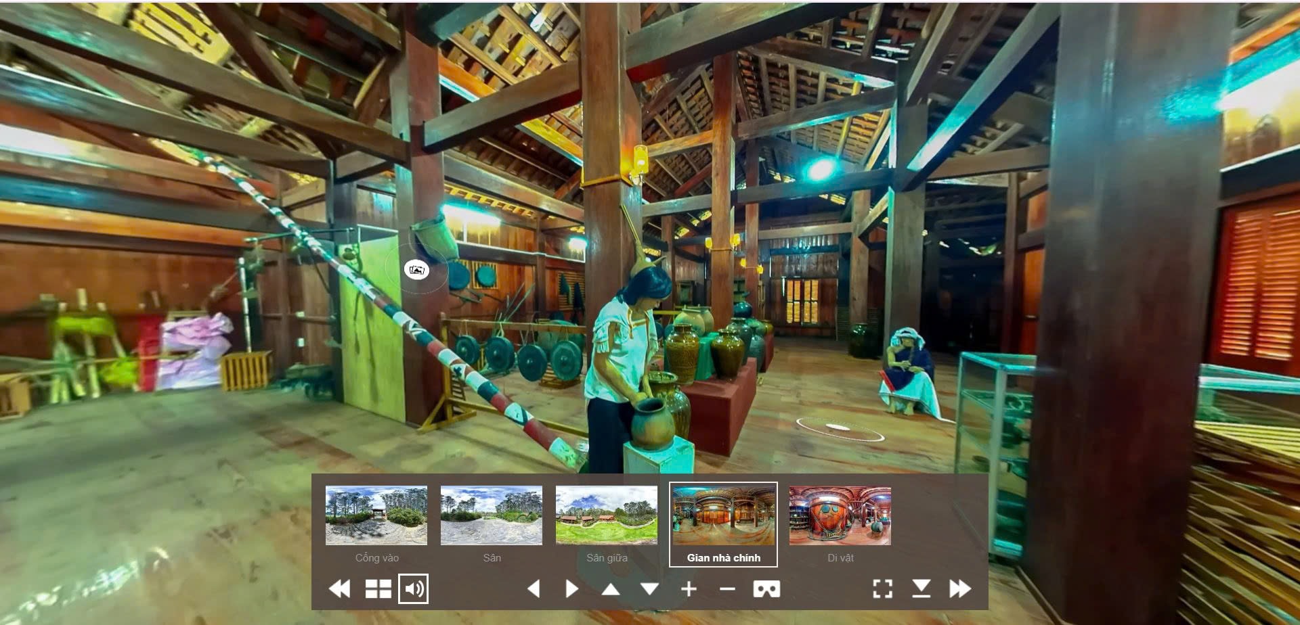
Task: Click the floor navigation hotspot ring
Action: (x=840, y=428)
